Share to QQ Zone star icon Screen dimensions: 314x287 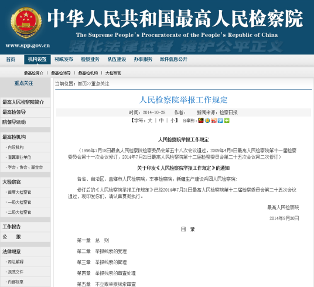point(207,121)
